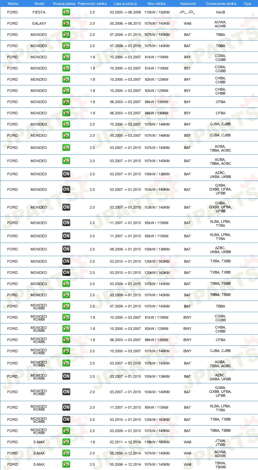Click PB icon in MONDEO 92kW B5Y row
Viewport: 258px width, 470px height.
pyautogui.click(x=66, y=91)
